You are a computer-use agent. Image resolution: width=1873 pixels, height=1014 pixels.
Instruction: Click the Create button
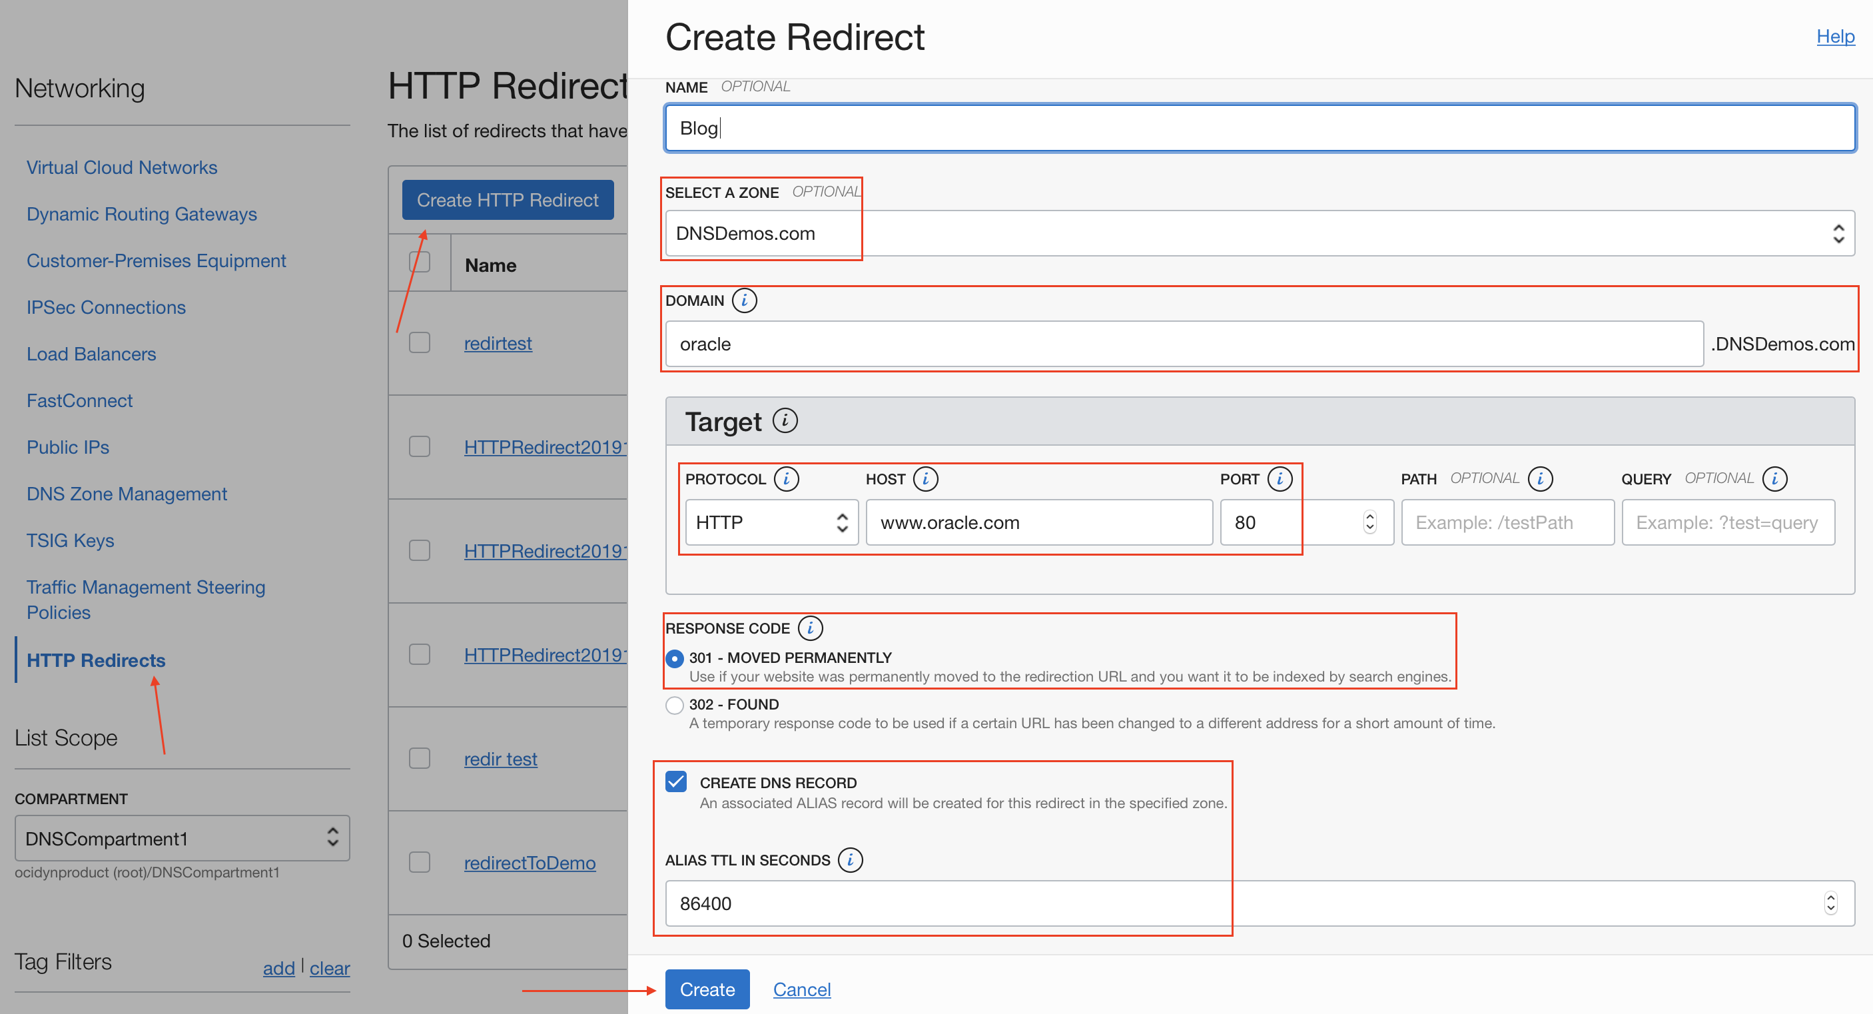pyautogui.click(x=707, y=989)
